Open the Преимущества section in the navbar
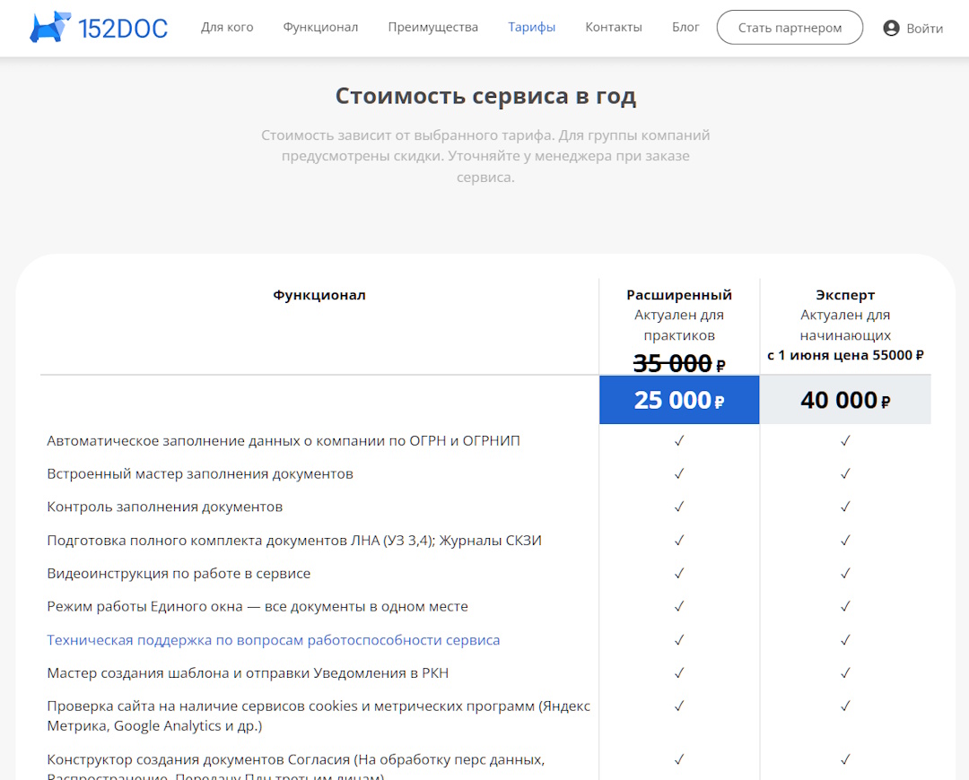This screenshot has width=969, height=780. pyautogui.click(x=433, y=27)
